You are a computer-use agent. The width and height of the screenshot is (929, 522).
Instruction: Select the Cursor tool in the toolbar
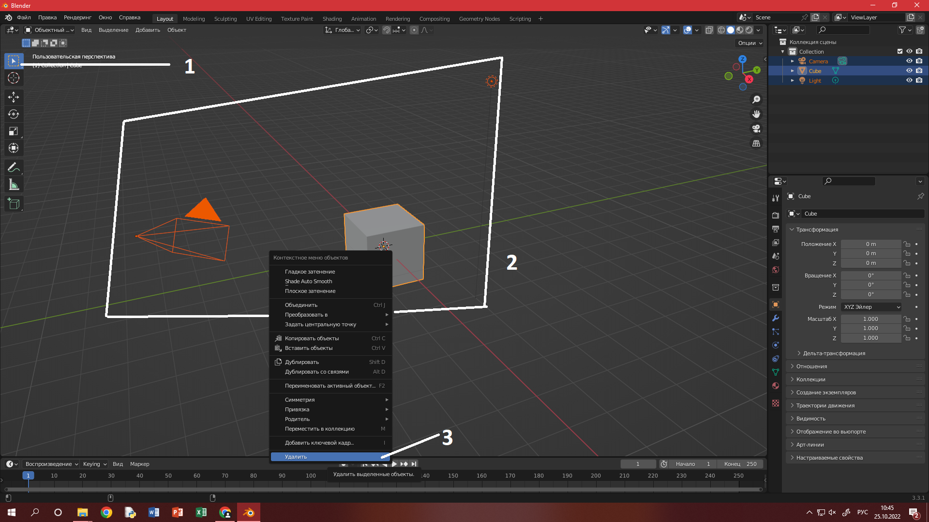tap(14, 78)
